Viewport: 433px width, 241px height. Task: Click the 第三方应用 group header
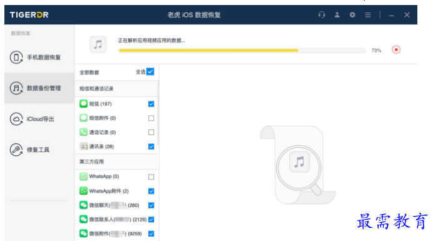point(116,162)
